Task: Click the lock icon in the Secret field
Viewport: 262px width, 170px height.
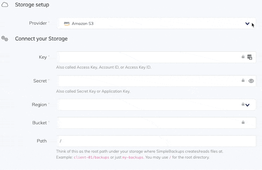Action: click(243, 80)
